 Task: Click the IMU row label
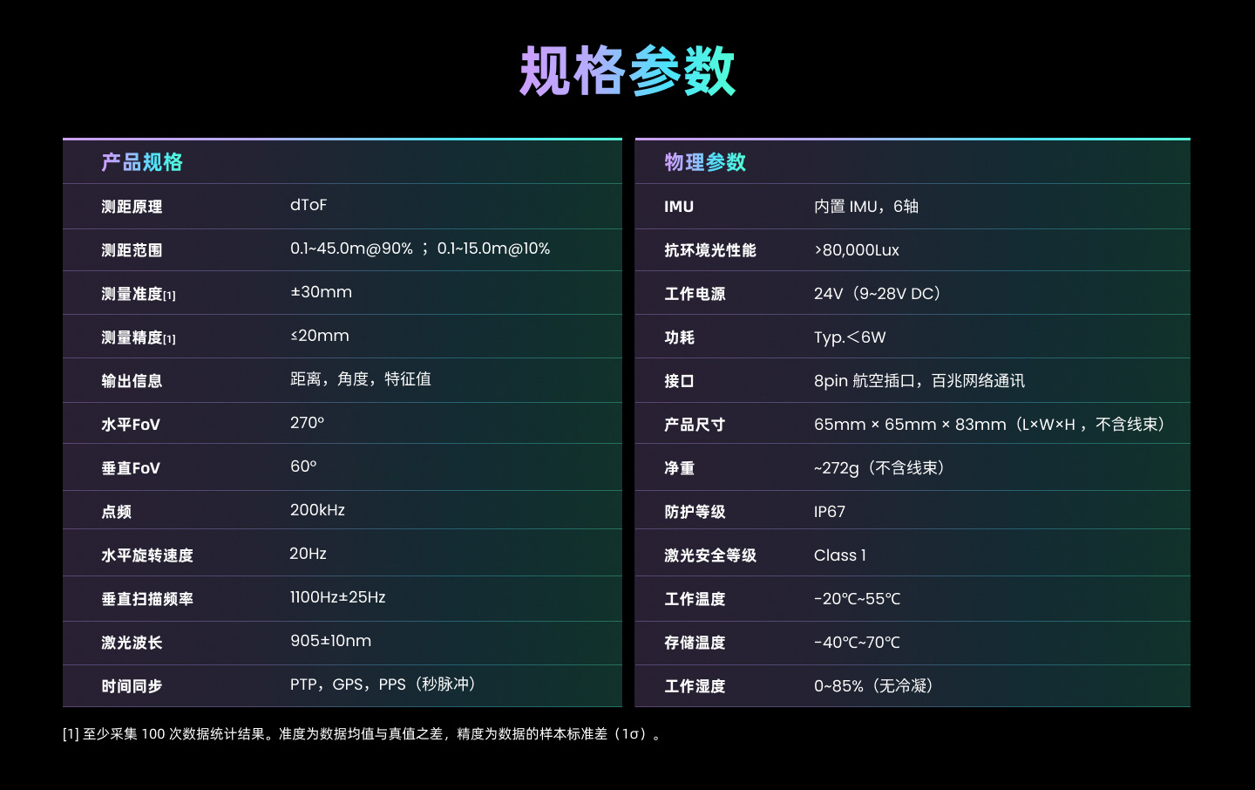(x=679, y=207)
